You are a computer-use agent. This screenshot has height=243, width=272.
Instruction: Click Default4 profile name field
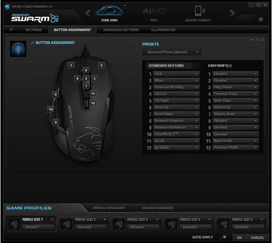195,227
